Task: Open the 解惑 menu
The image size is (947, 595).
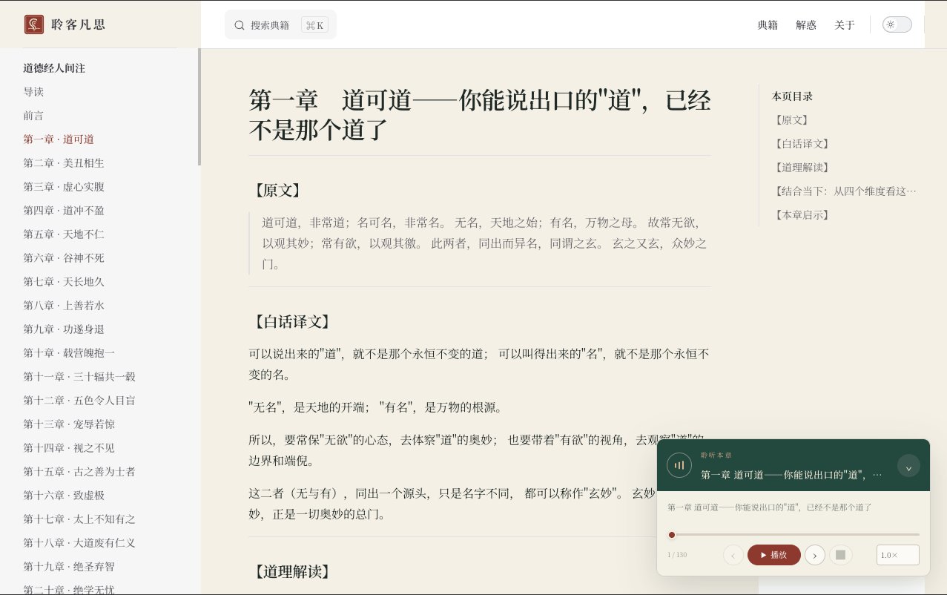Action: [x=806, y=24]
